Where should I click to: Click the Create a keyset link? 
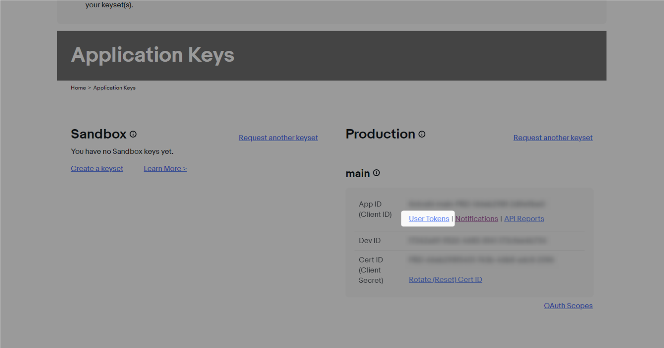coord(97,168)
